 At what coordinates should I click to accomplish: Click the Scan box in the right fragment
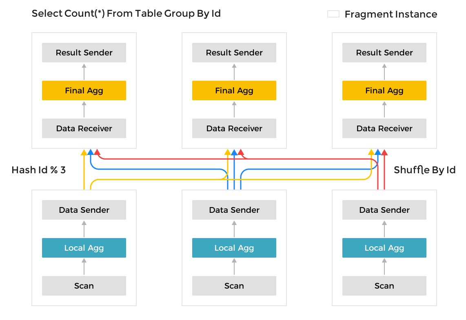(384, 286)
